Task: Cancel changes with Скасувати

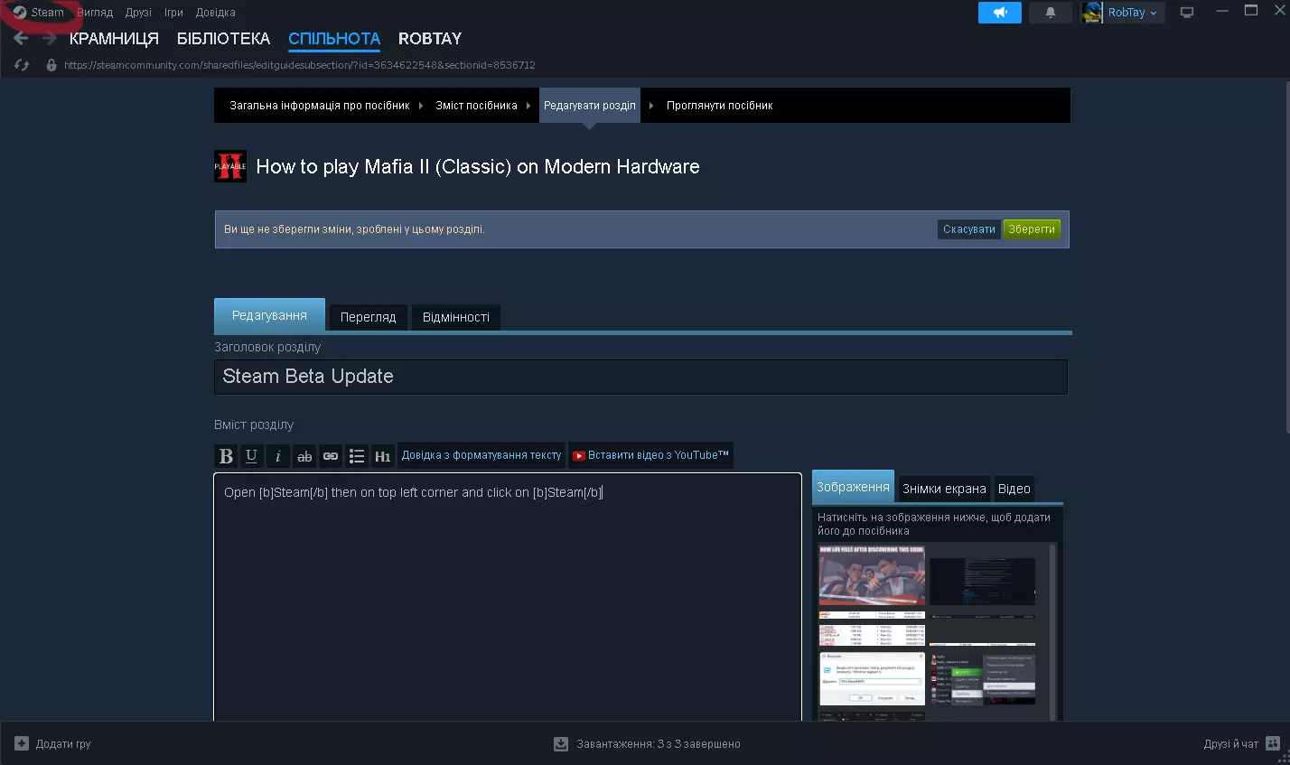Action: pyautogui.click(x=969, y=229)
